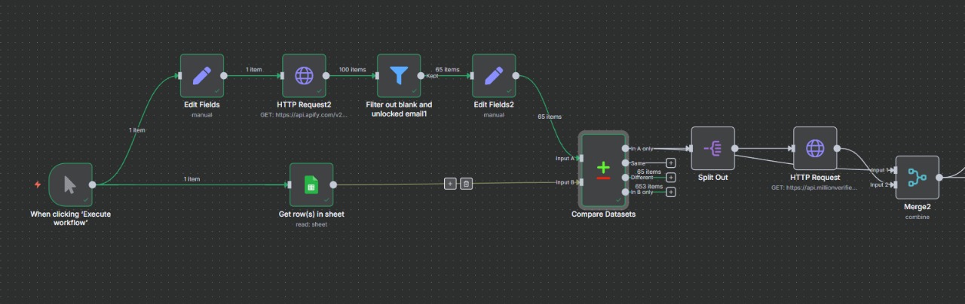Select the Compare Datasets node
This screenshot has width=965, height=304.
pos(603,169)
